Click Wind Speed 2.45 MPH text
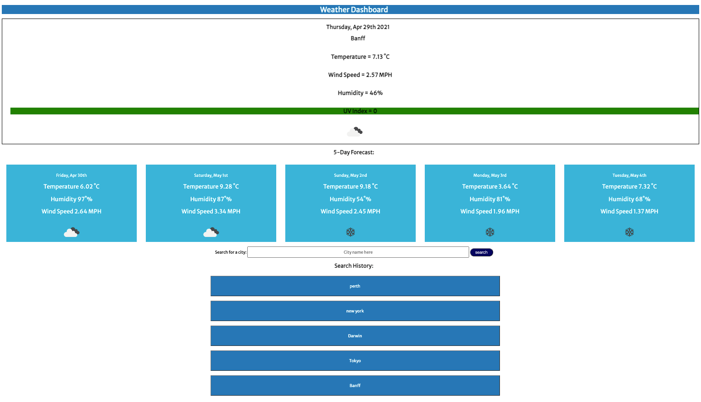701x402 pixels. (350, 211)
